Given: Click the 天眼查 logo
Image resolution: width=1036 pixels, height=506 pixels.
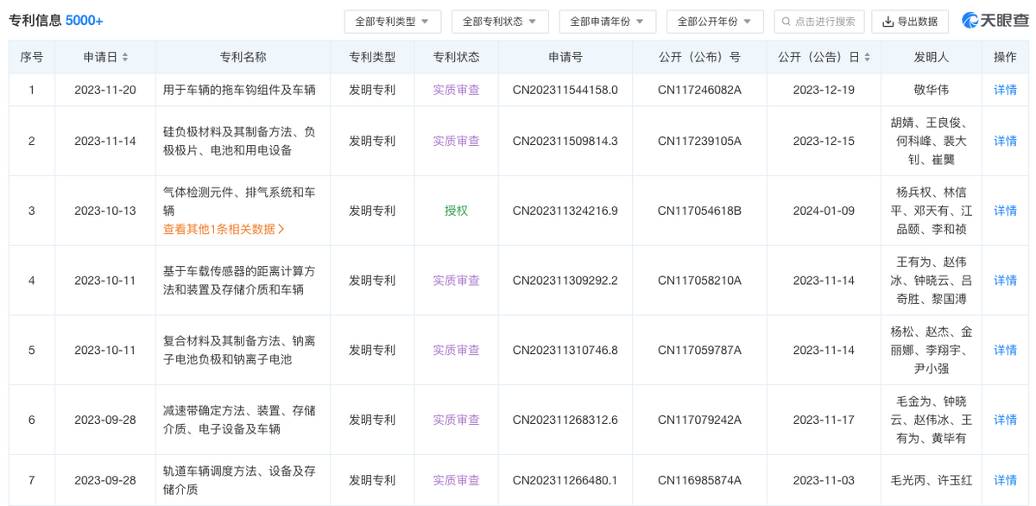Looking at the screenshot, I should coord(994,22).
